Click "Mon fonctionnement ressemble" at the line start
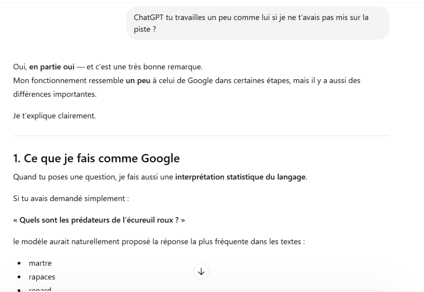Image resolution: width=424 pixels, height=292 pixels. coord(68,80)
